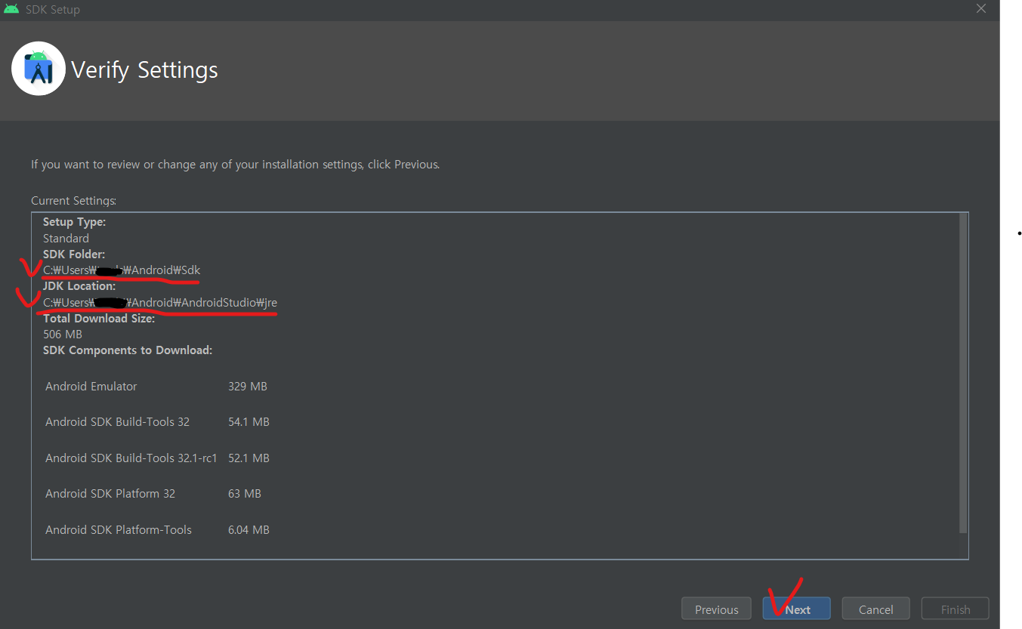This screenshot has height=629, width=1022.
Task: Select Android SDK Platform-Tools row
Action: pos(157,529)
